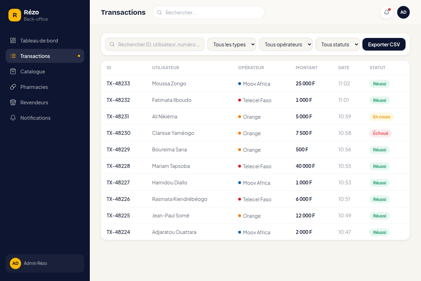Click user name Rasmata Kiendrébéogo
The image size is (421, 281).
coord(180,199)
